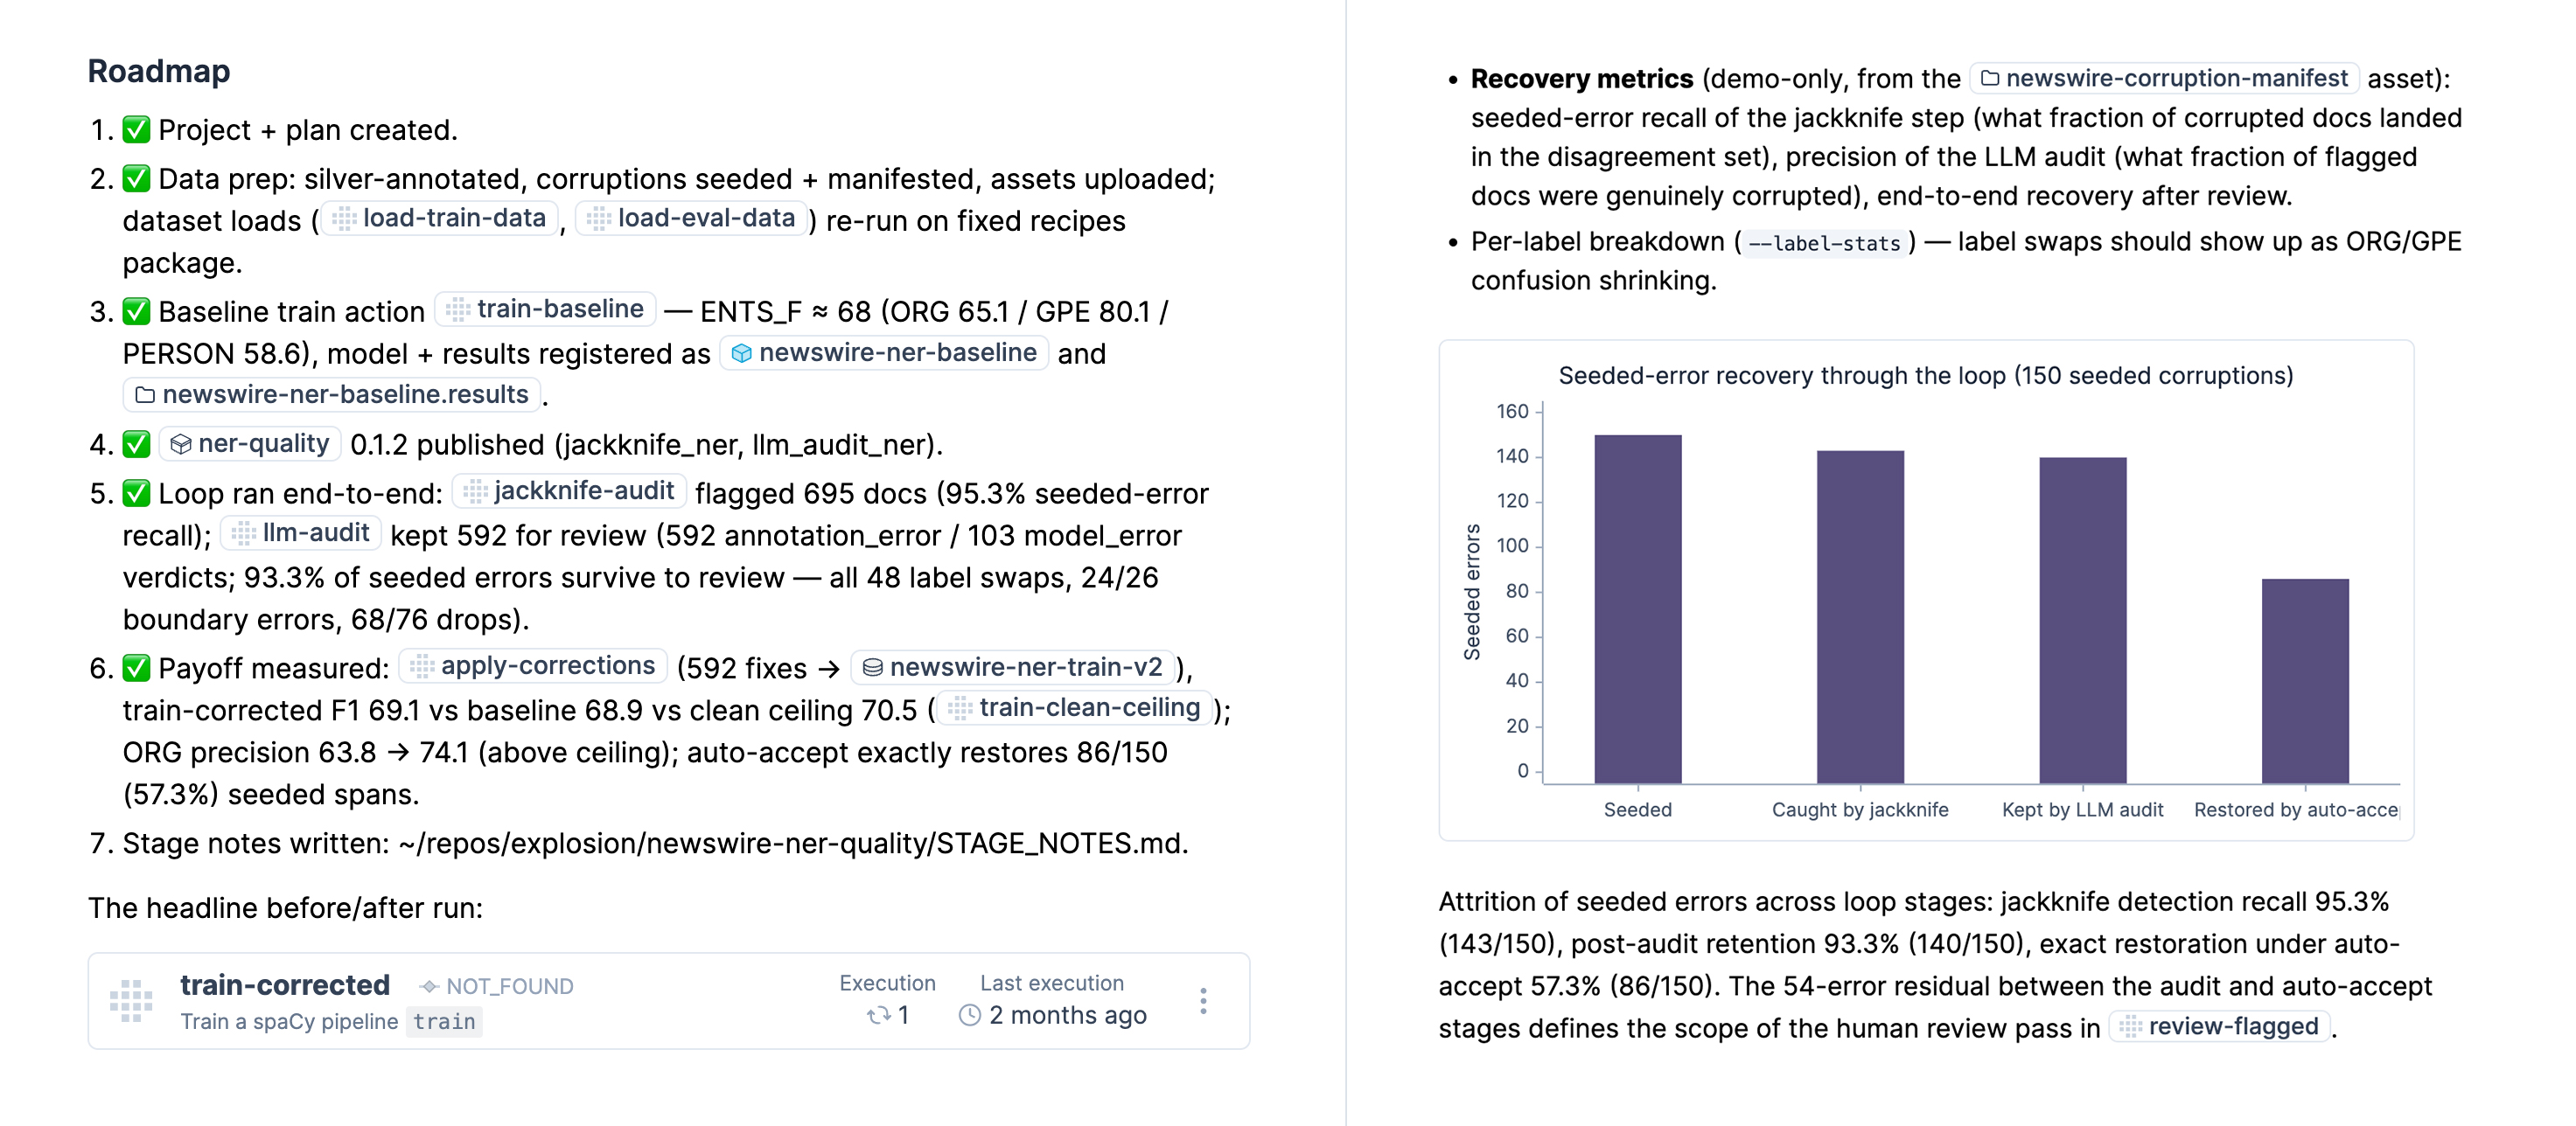Image resolution: width=2576 pixels, height=1126 pixels.
Task: Open the newswire-corruption-manifest asset chip
Action: pyautogui.click(x=2164, y=79)
